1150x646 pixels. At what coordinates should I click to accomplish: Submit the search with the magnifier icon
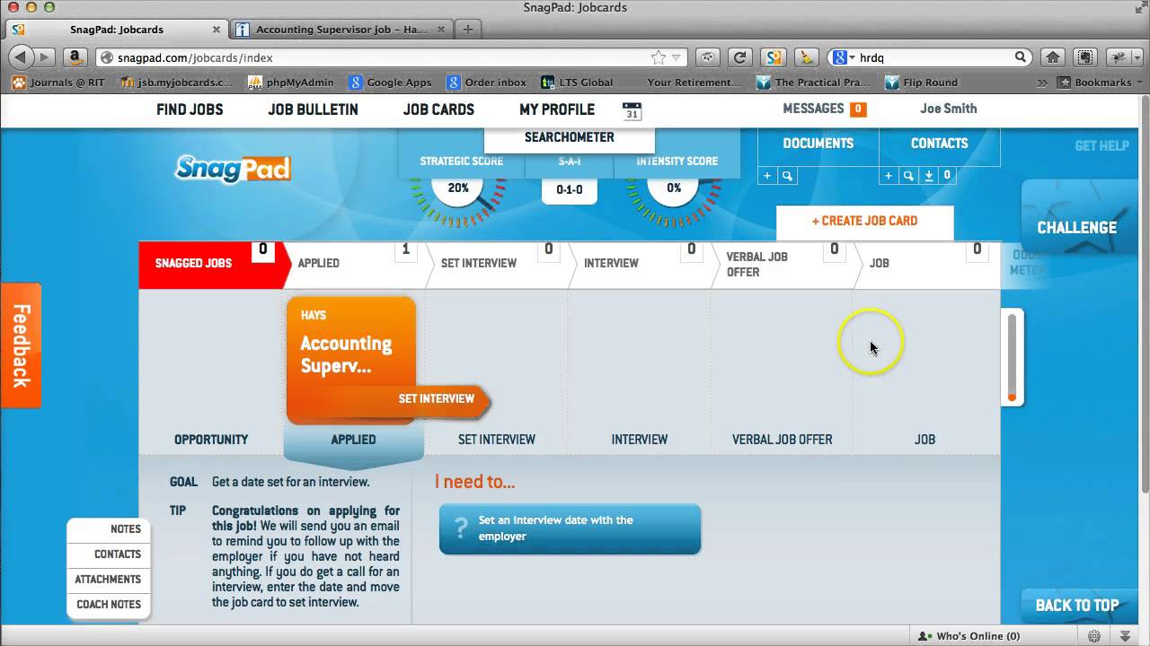pyautogui.click(x=1021, y=57)
